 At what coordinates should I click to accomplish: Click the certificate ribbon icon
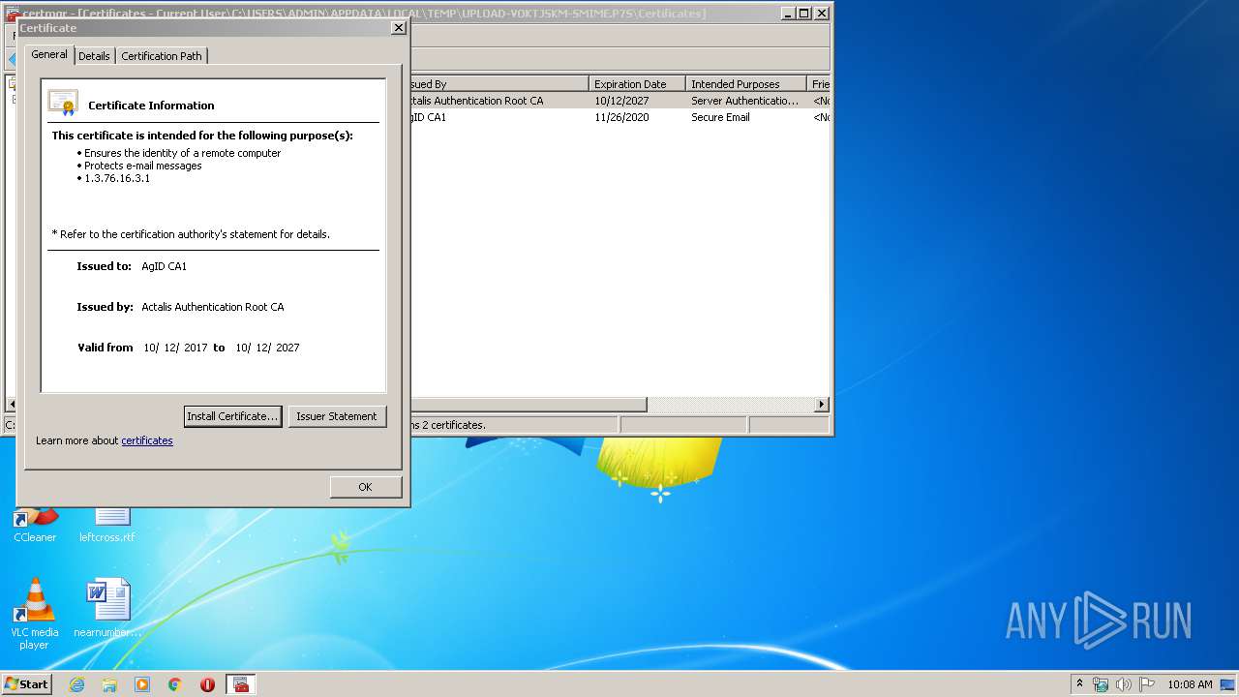click(x=63, y=103)
